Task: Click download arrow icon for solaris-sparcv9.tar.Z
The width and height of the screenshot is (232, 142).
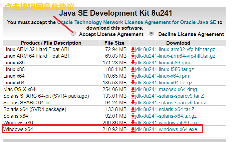Action: point(133,96)
